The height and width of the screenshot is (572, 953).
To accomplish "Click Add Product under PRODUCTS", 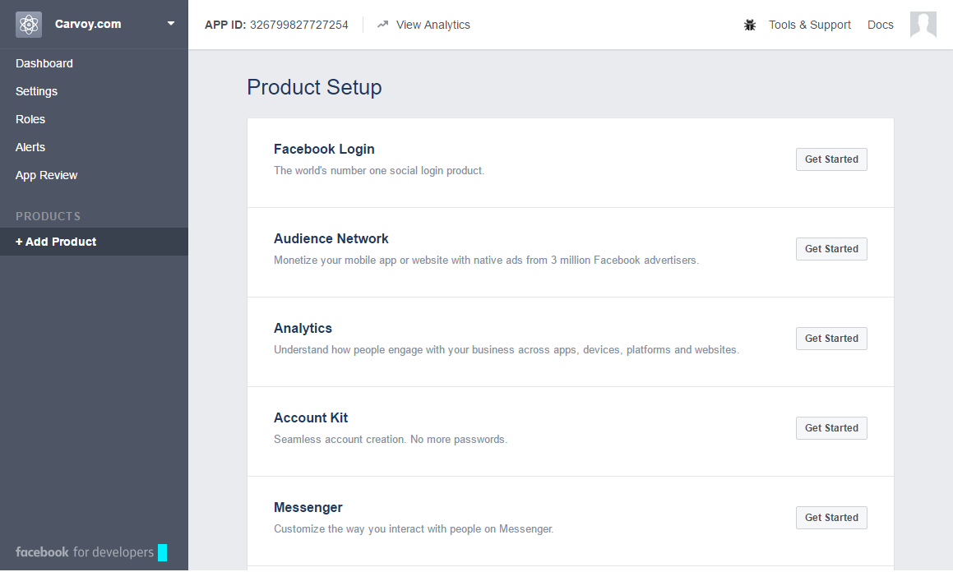I will [x=56, y=242].
